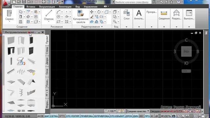Open the Аннота... annotation panel

click(x=139, y=15)
